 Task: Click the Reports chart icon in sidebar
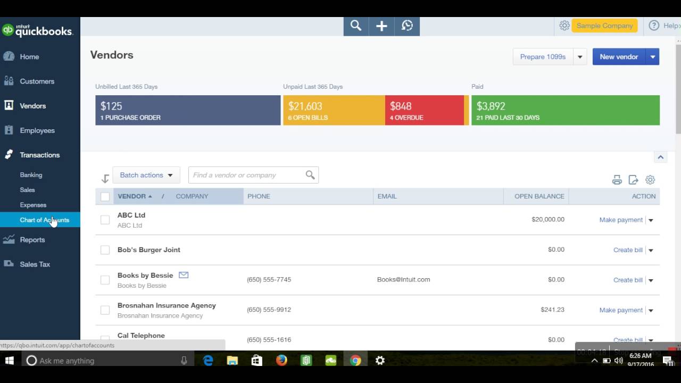[9, 239]
